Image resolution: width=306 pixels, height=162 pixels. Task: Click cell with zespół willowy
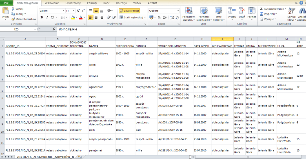[x=102, y=54]
